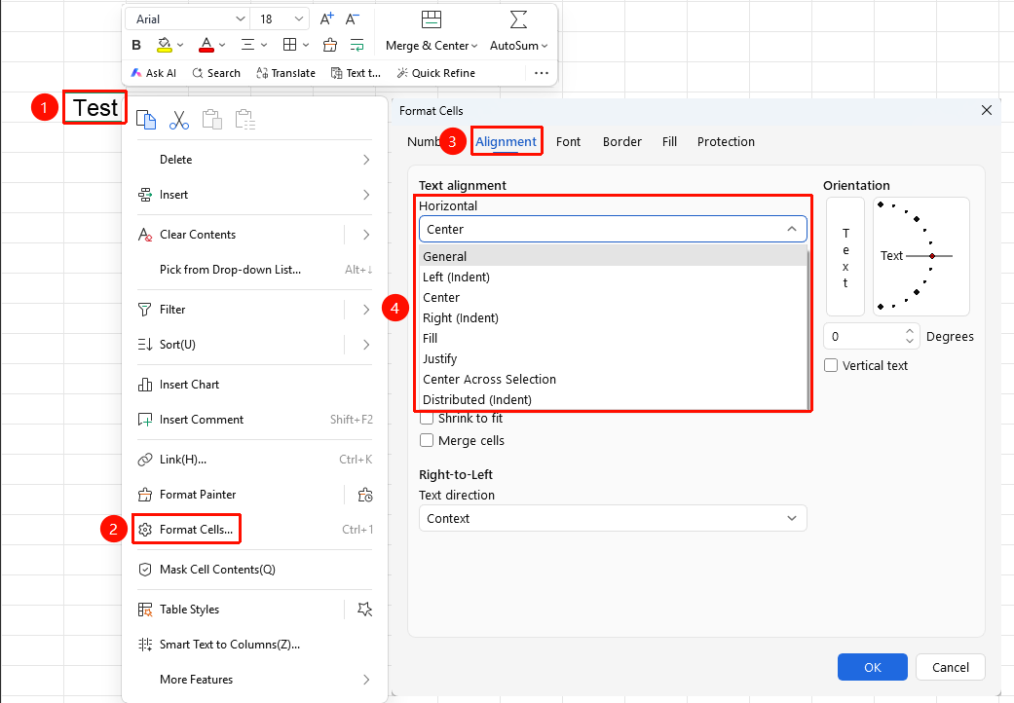This screenshot has height=703, width=1014.
Task: Click the copy icon in the context menu
Action: pyautogui.click(x=146, y=120)
